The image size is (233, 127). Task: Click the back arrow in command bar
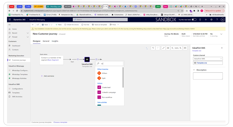(x=33, y=25)
